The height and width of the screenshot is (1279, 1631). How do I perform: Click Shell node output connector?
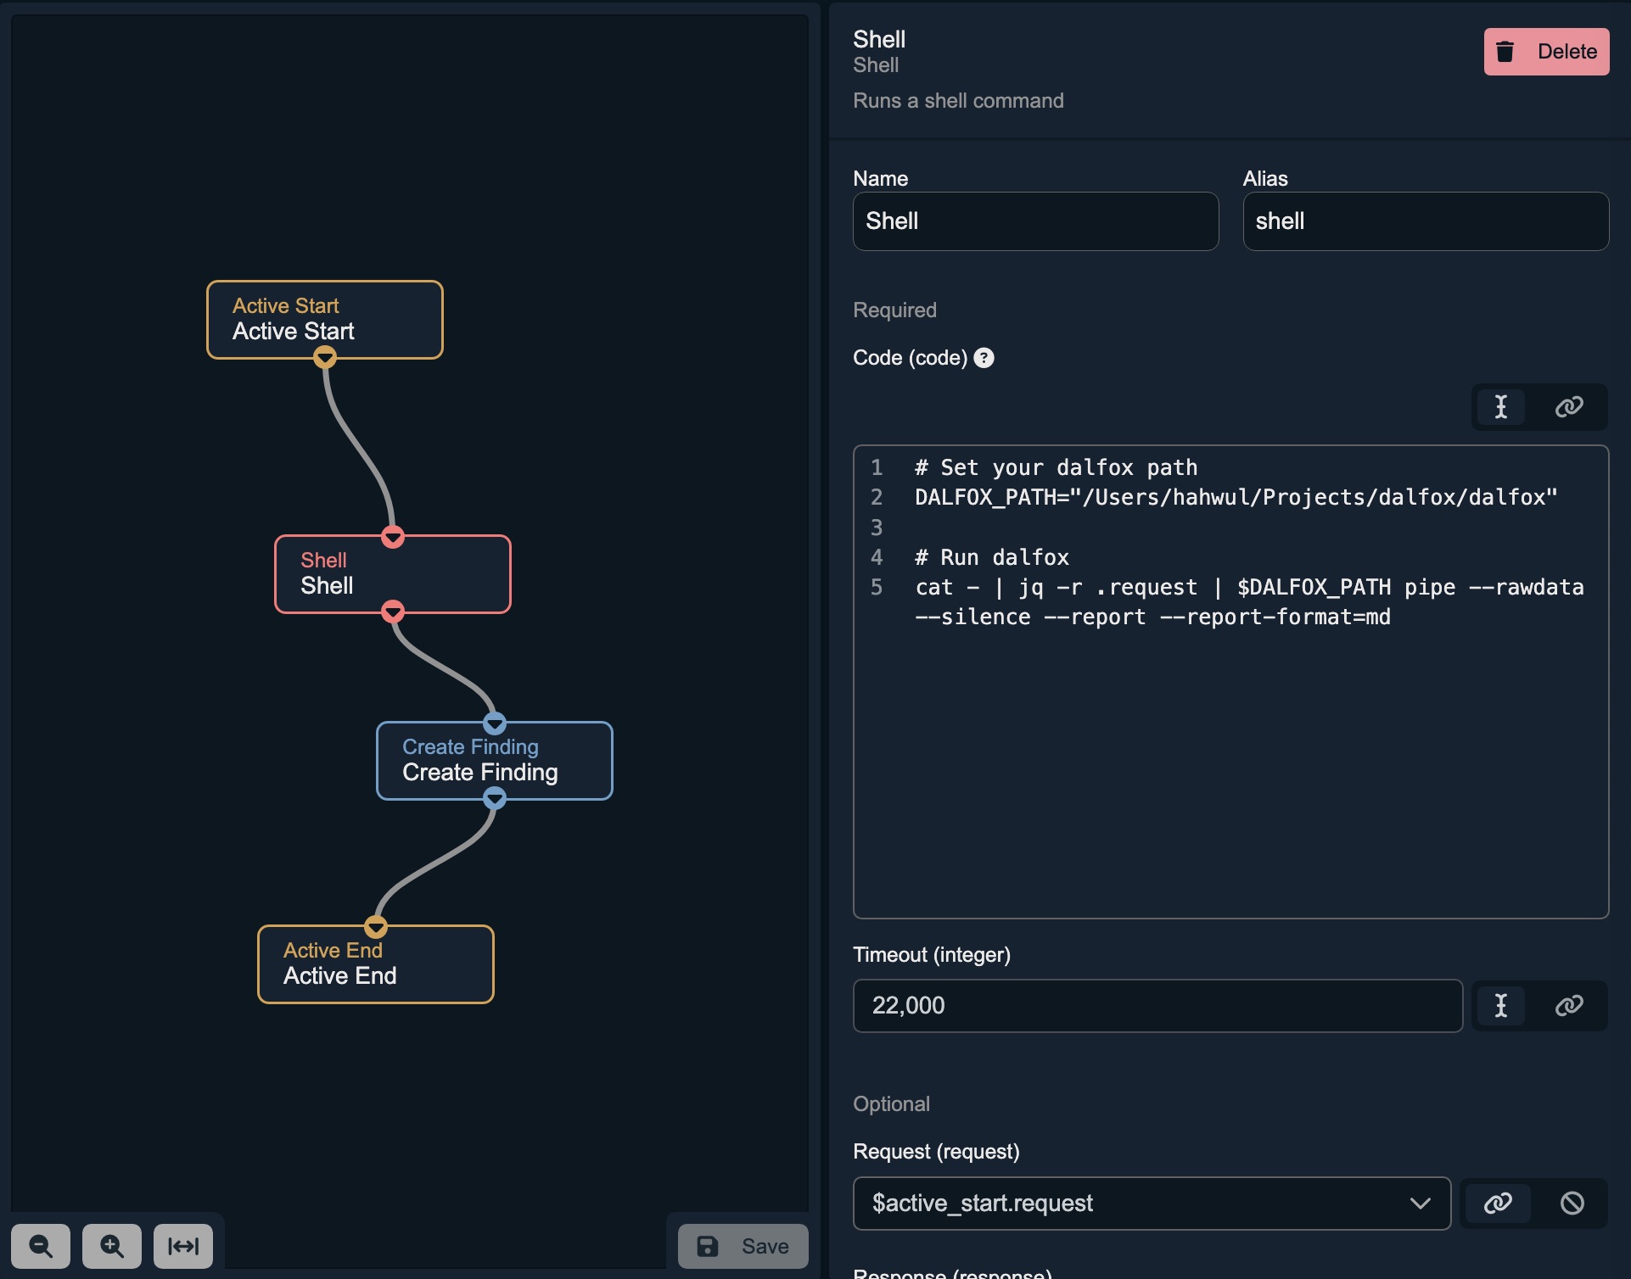393,612
